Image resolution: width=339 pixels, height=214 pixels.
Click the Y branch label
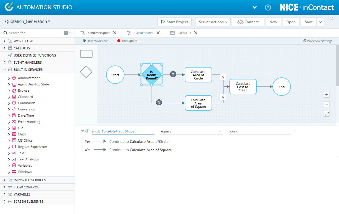pos(173,74)
